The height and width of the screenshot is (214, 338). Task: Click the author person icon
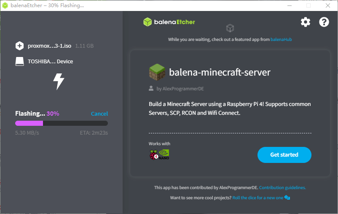pyautogui.click(x=151, y=88)
